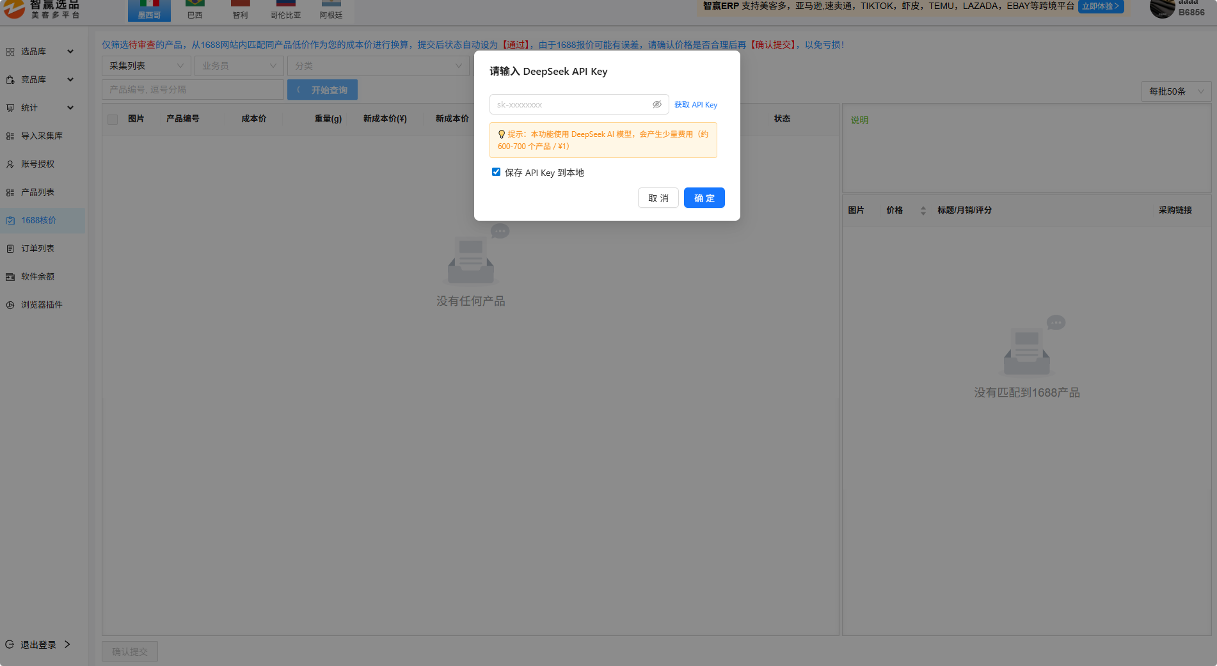Click the 浏览器插件 icon
The image size is (1217, 666).
click(10, 305)
